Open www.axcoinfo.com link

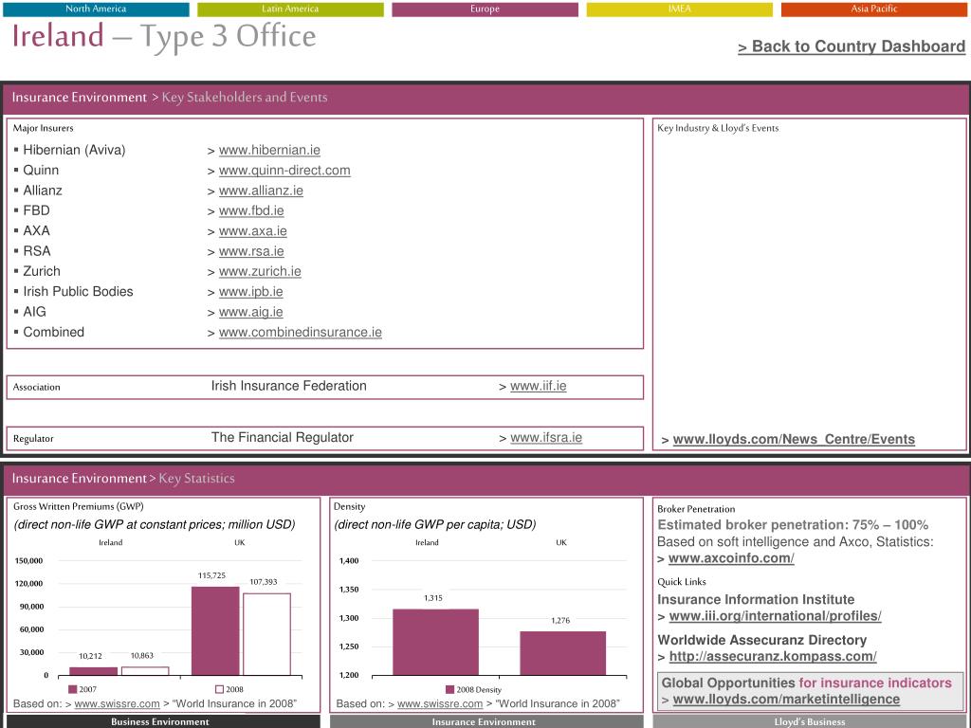click(731, 558)
